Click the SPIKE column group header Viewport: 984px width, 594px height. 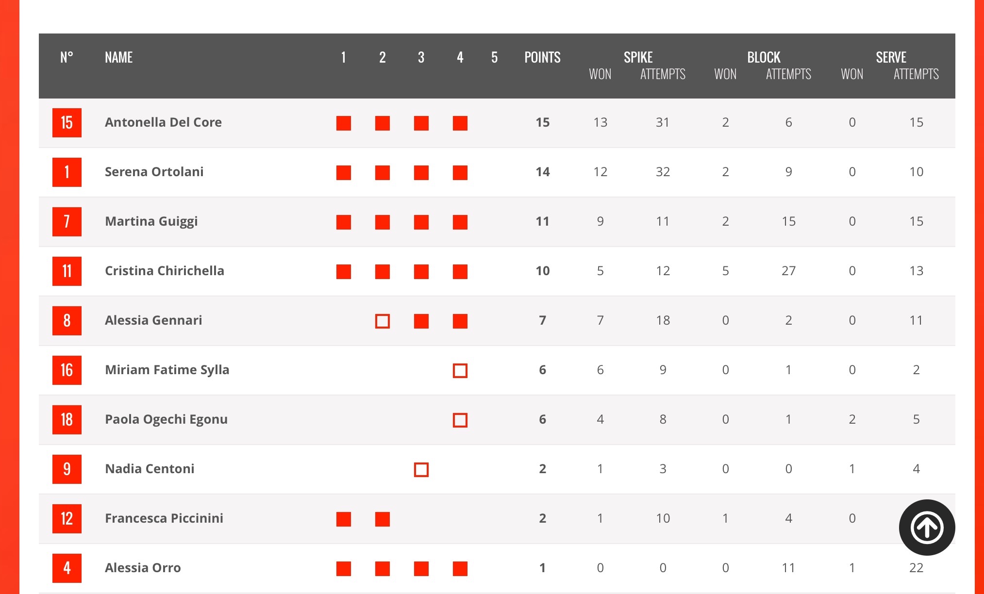638,57
